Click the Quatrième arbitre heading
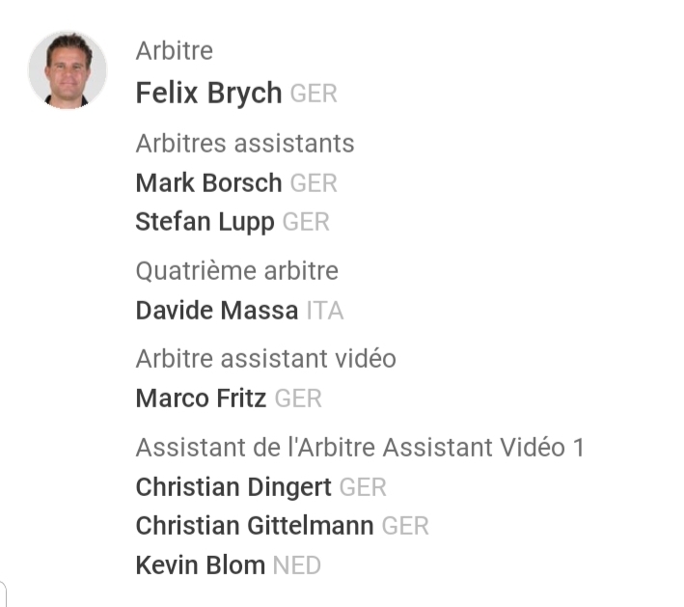 coord(237,271)
